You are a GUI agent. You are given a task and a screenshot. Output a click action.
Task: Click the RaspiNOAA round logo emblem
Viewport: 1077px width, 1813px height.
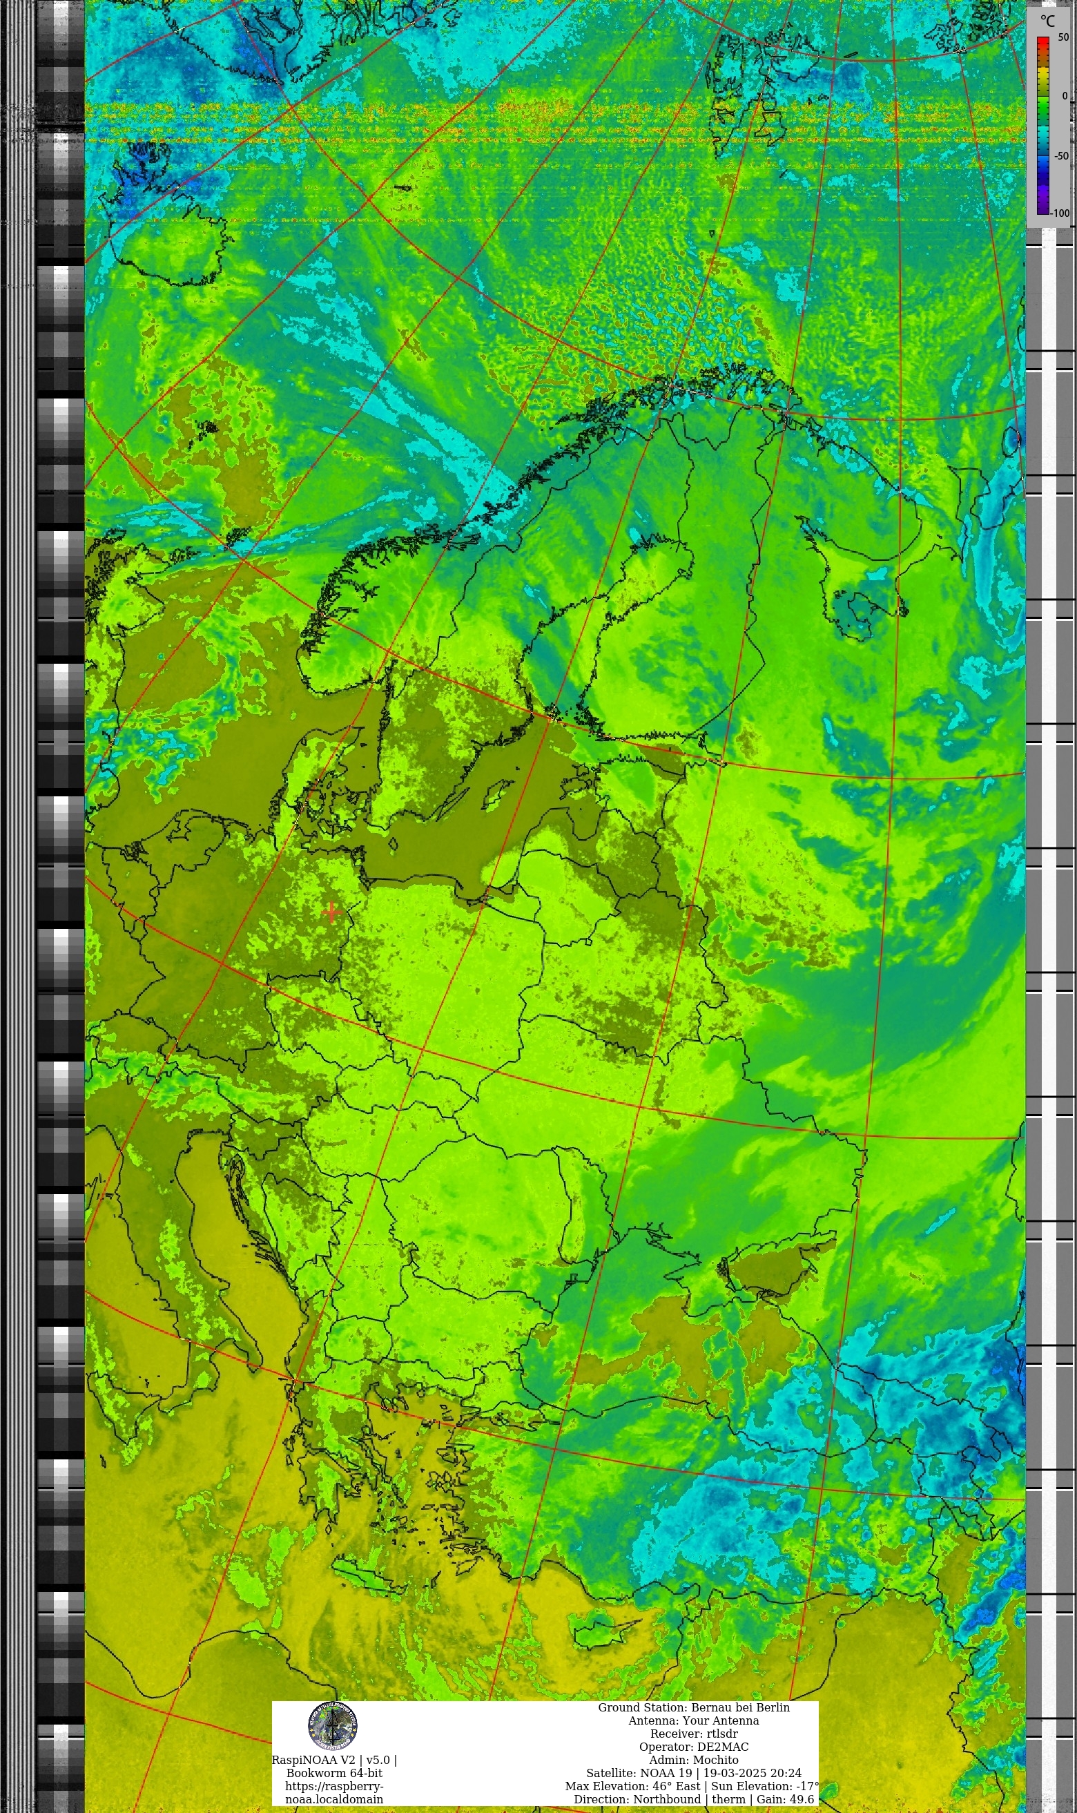click(332, 1725)
